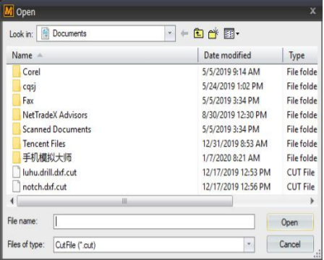Select the NetTradeX Advisors folder icon
The width and height of the screenshot is (324, 260).
coord(16,115)
